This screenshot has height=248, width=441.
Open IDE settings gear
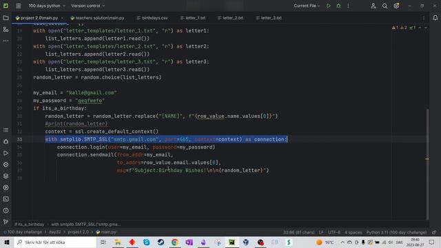click(x=396, y=6)
